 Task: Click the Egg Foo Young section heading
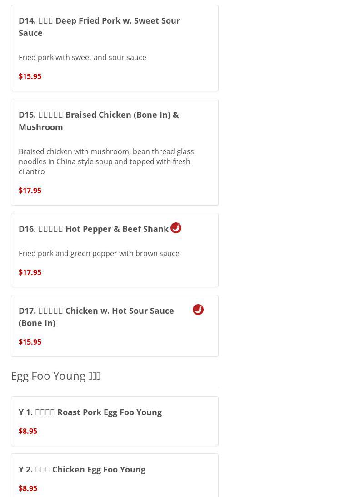[55, 376]
